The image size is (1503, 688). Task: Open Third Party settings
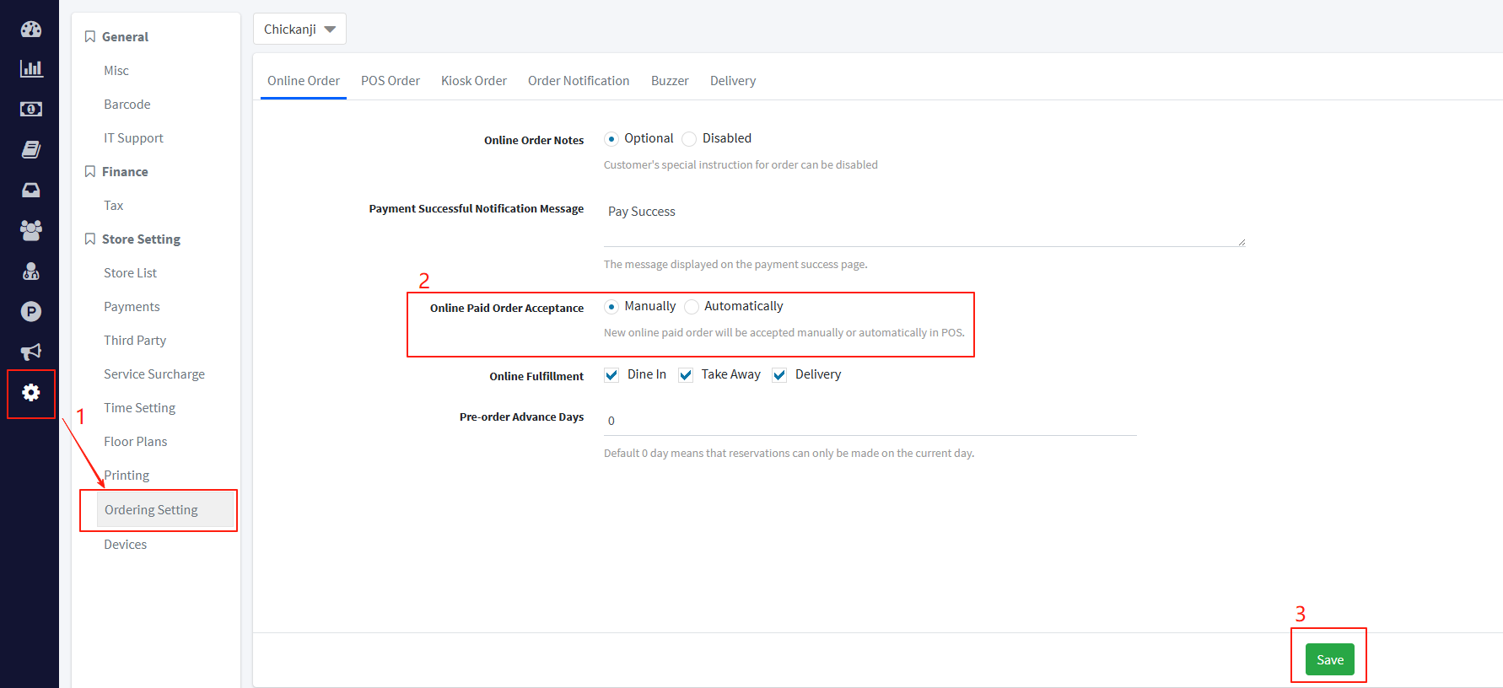(135, 340)
